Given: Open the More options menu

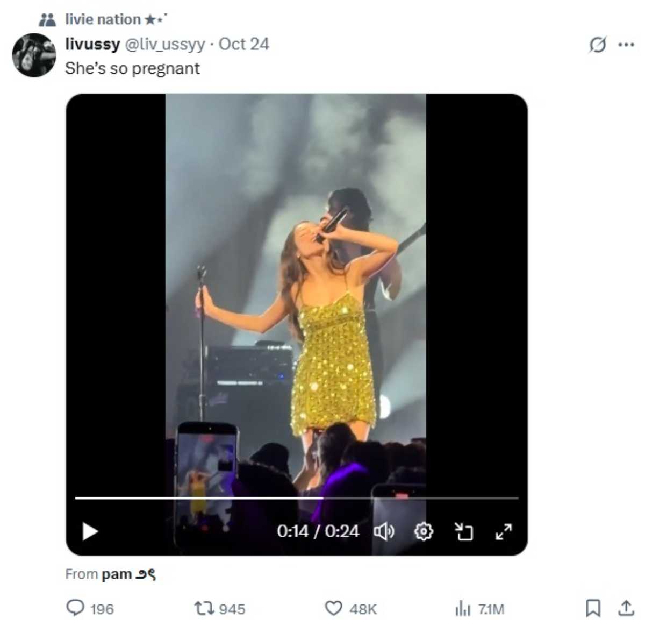Looking at the screenshot, I should click(x=626, y=45).
